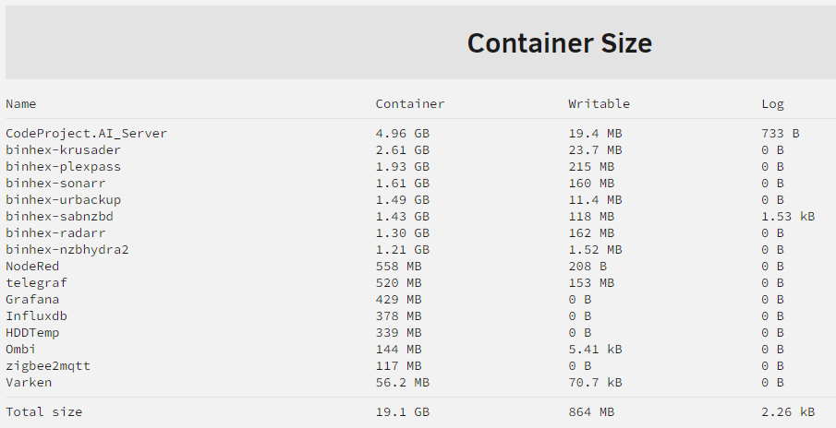
Task: Click the binhex-nzbhydra2 container name
Action: [x=67, y=249]
